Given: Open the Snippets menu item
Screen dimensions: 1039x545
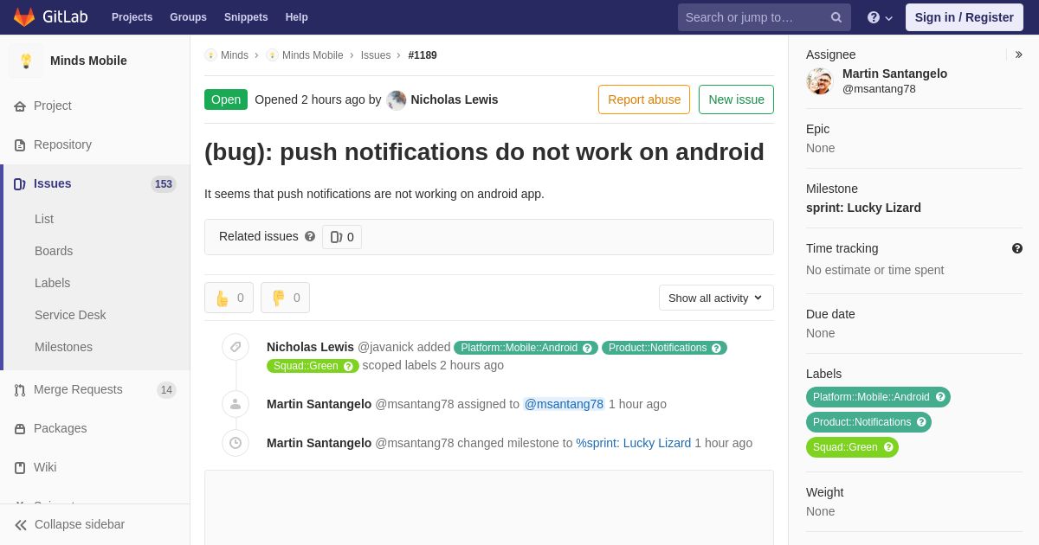Looking at the screenshot, I should point(246,17).
